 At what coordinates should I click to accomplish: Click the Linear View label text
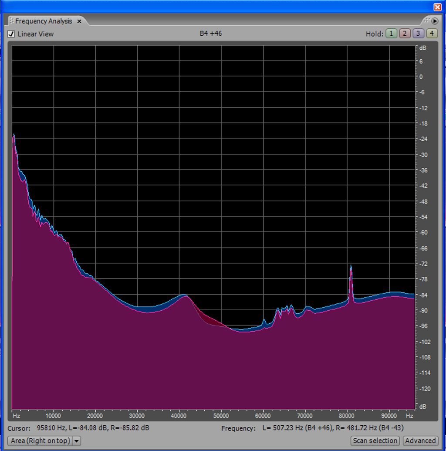coord(36,34)
